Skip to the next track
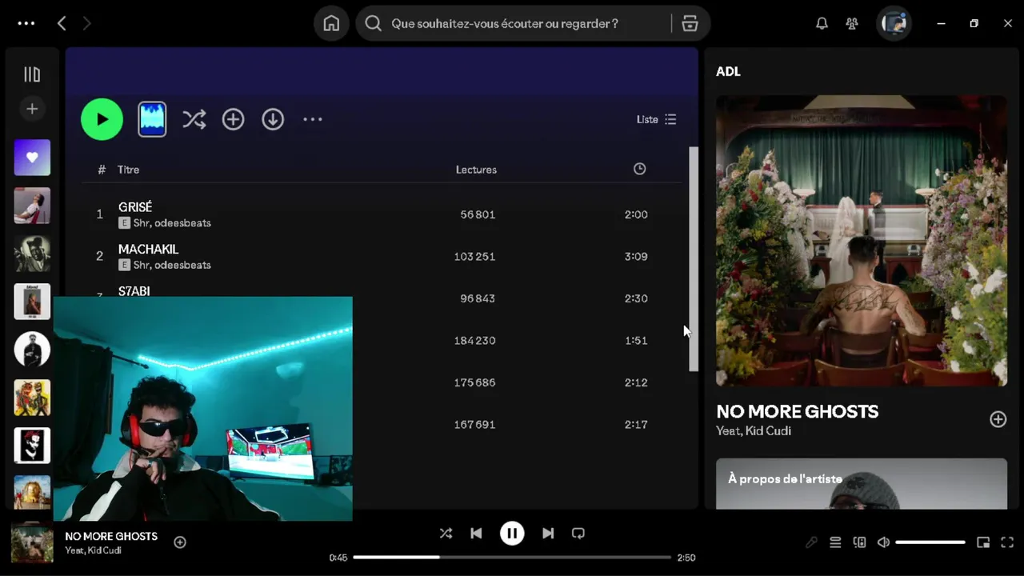Screen dimensions: 1024x576 [548, 534]
